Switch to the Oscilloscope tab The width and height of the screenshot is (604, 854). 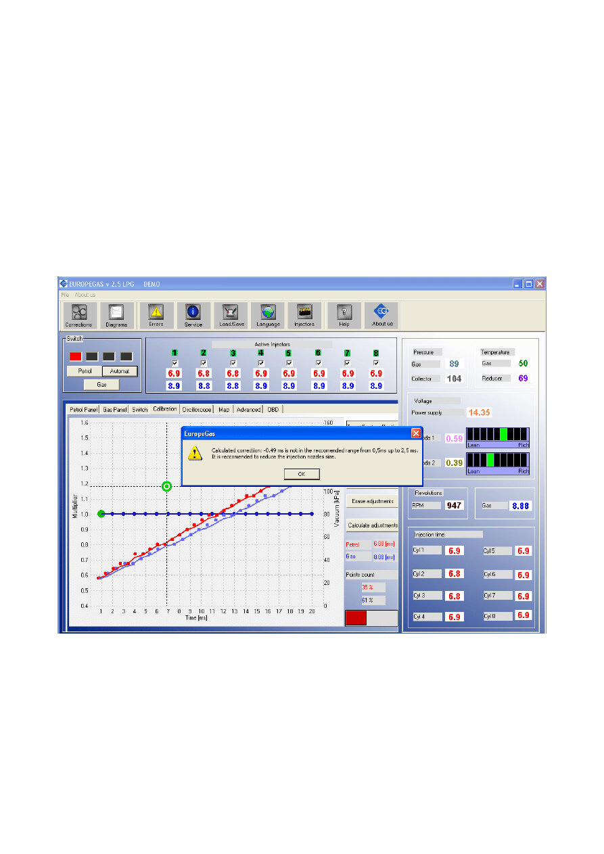tap(197, 409)
